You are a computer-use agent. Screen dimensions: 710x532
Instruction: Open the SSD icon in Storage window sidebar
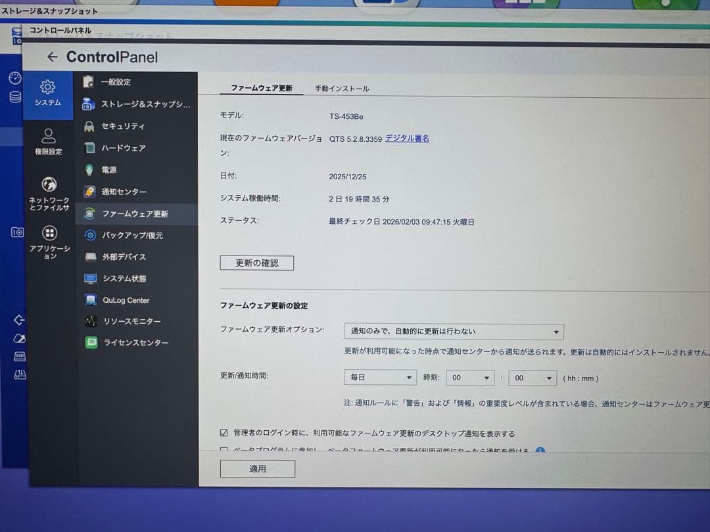point(20,357)
